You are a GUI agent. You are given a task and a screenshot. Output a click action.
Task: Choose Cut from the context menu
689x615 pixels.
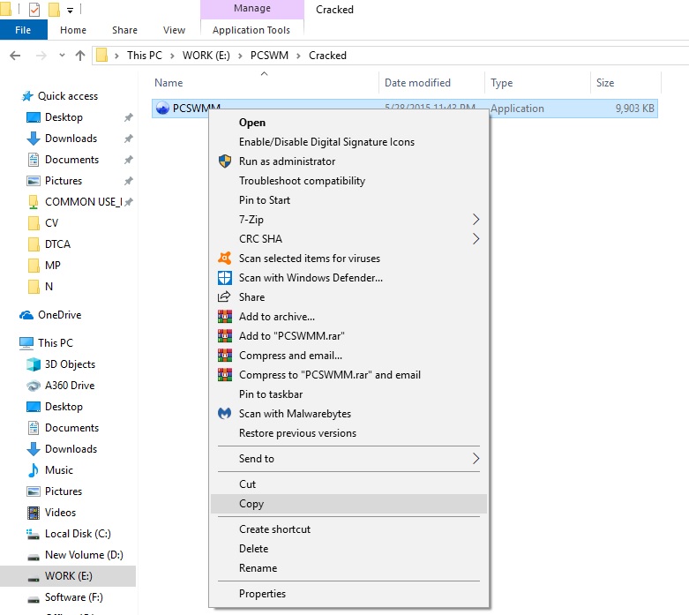point(348,484)
